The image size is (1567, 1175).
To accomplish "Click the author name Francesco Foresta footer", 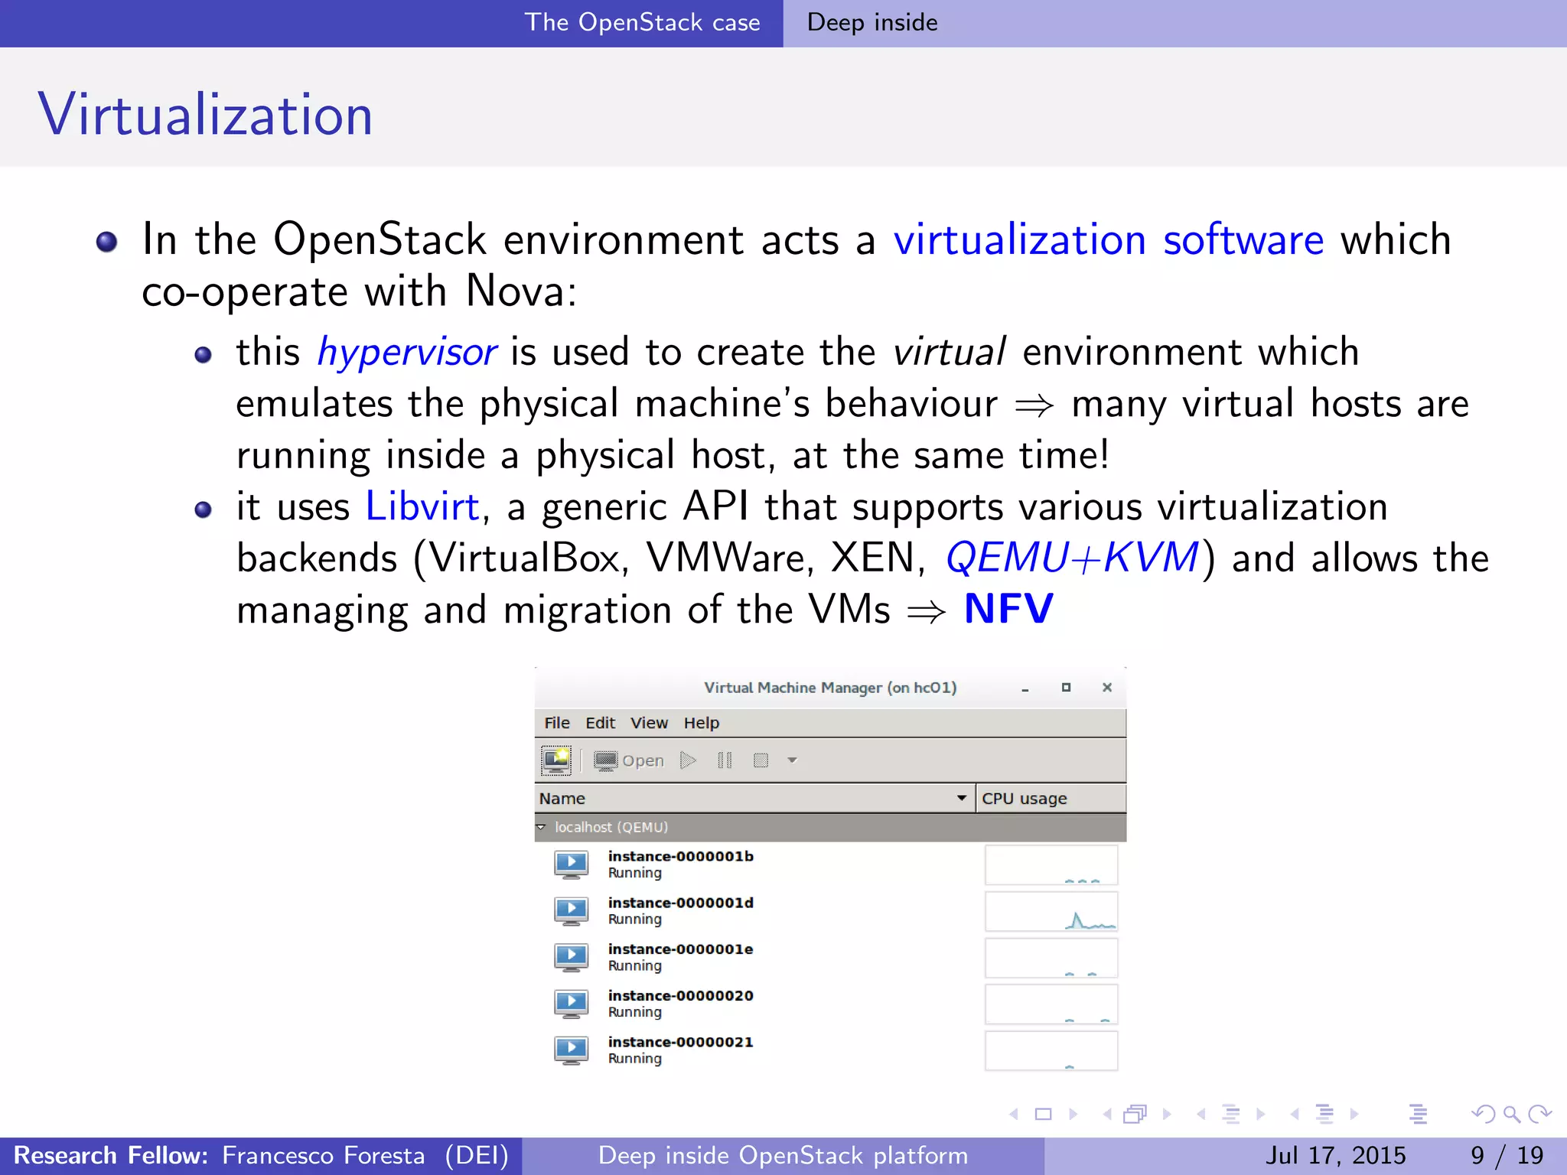I will 324,1155.
